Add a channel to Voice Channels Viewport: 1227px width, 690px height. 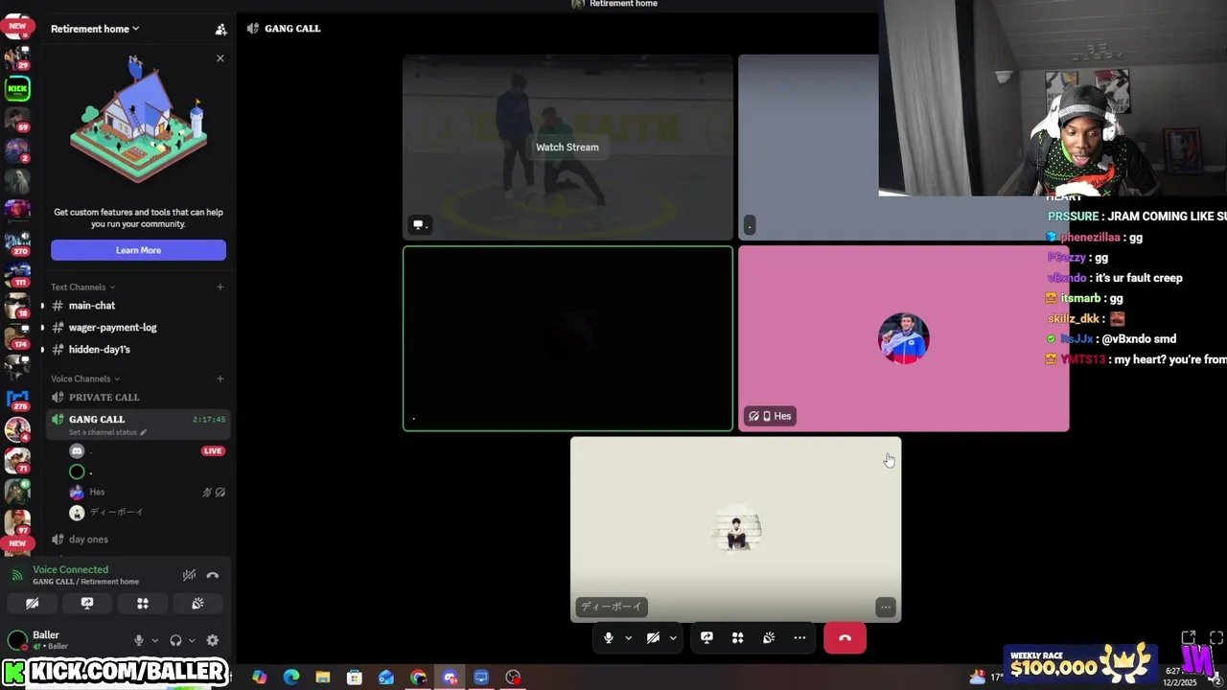[220, 379]
